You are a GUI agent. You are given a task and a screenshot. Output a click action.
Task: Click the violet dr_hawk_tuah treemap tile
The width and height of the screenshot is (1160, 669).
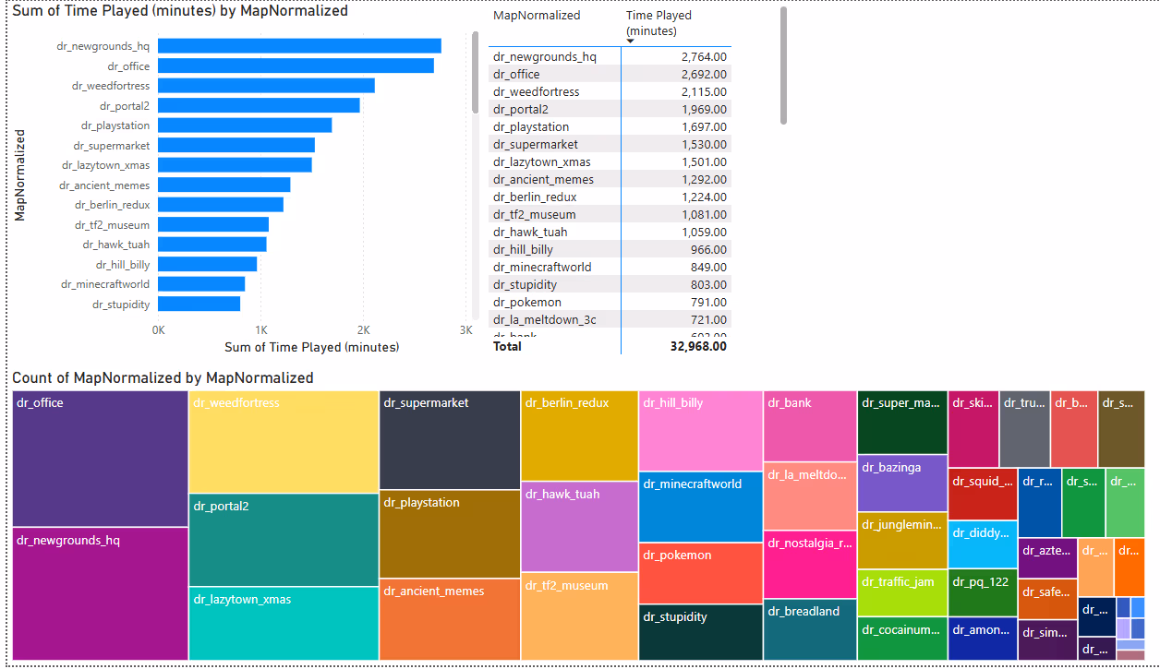click(x=580, y=527)
